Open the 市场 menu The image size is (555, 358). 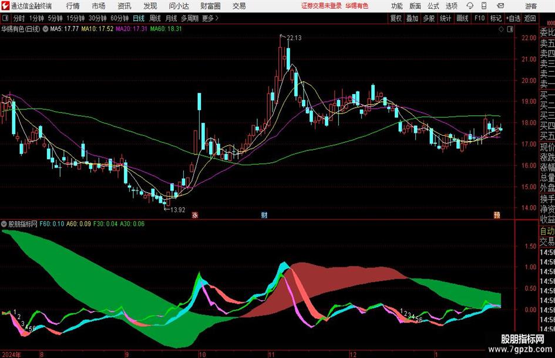pyautogui.click(x=99, y=6)
